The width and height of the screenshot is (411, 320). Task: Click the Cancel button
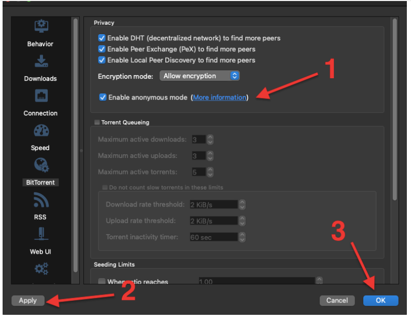337,300
